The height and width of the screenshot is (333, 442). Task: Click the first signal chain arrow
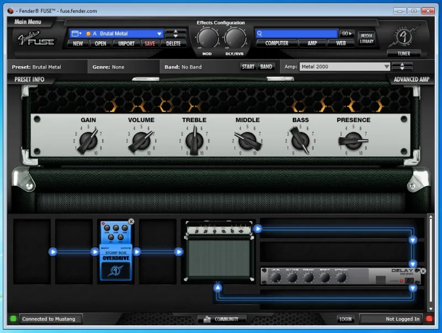(x=52, y=252)
